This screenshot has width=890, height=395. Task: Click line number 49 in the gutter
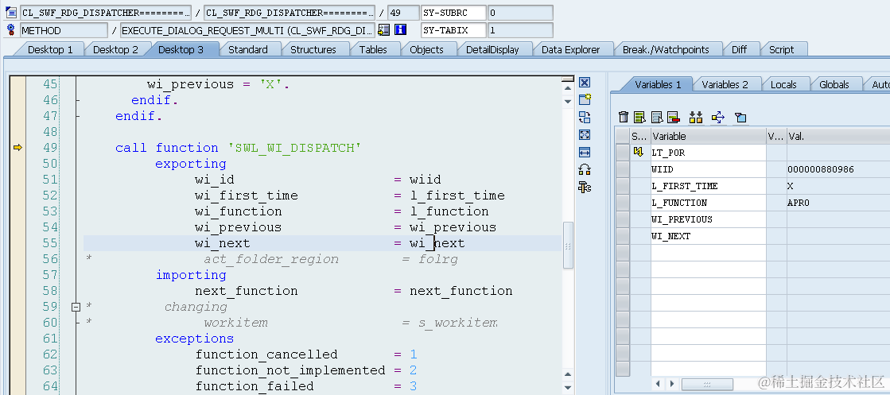[x=51, y=148]
